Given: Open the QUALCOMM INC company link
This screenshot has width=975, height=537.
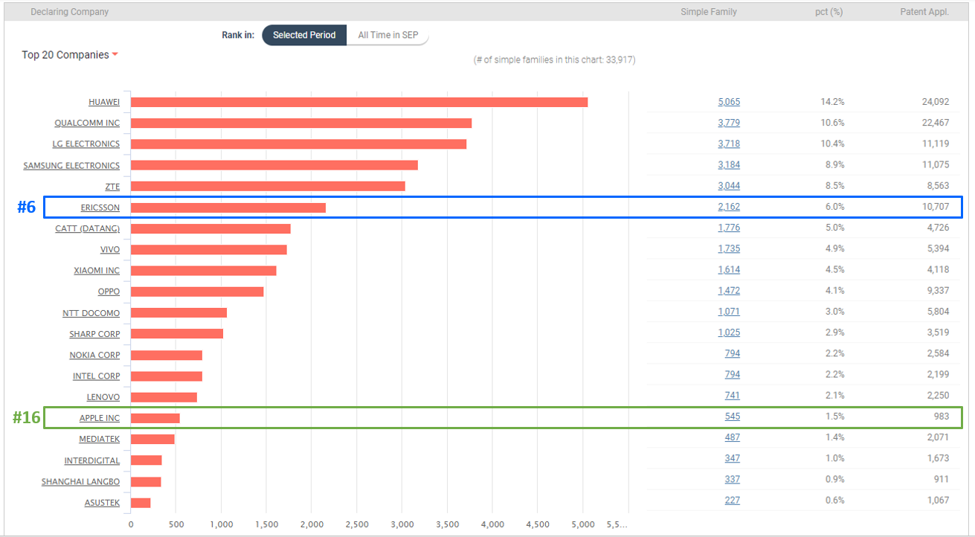Looking at the screenshot, I should coord(87,123).
